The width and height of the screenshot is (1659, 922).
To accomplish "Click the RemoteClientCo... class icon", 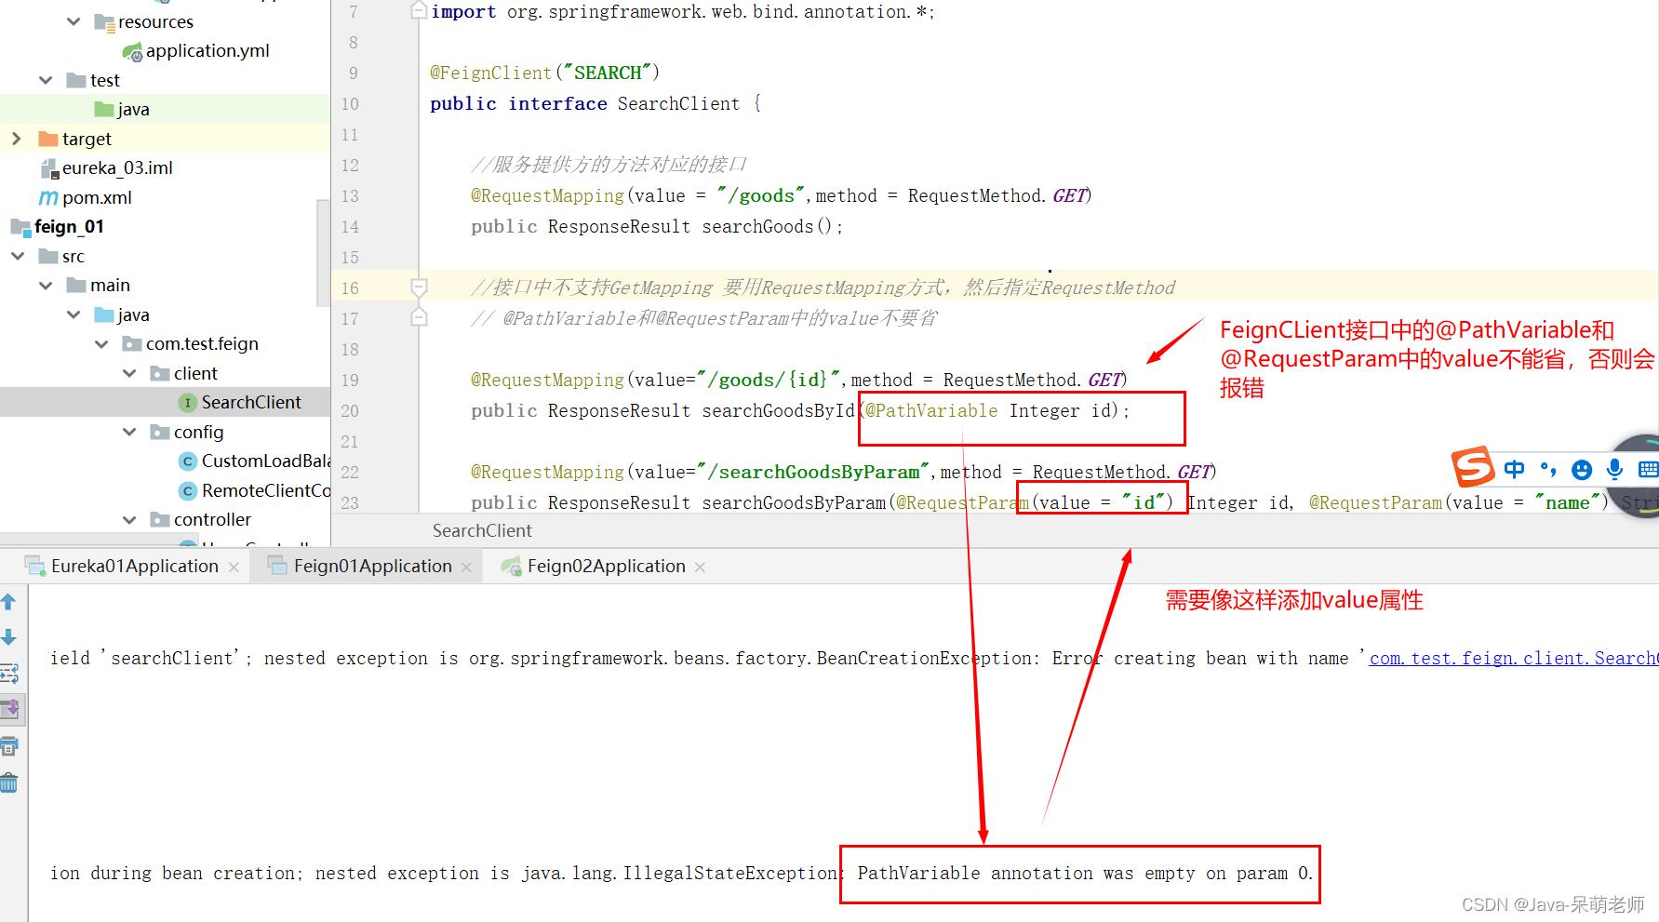I will (x=187, y=490).
